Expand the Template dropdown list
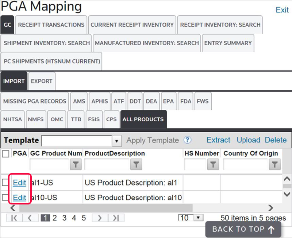Viewport: 292px width, 238px height. (116, 141)
